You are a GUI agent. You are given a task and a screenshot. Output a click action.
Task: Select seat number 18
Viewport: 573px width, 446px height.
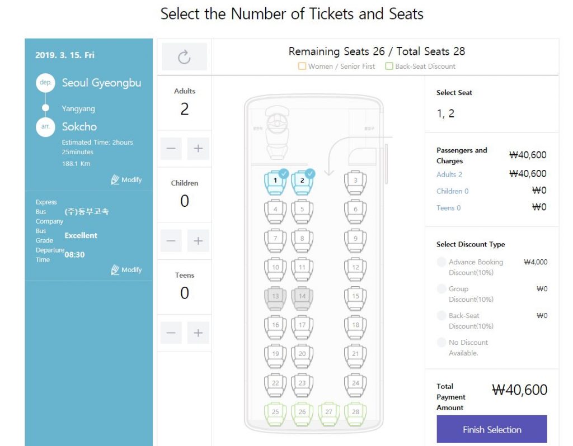point(355,326)
